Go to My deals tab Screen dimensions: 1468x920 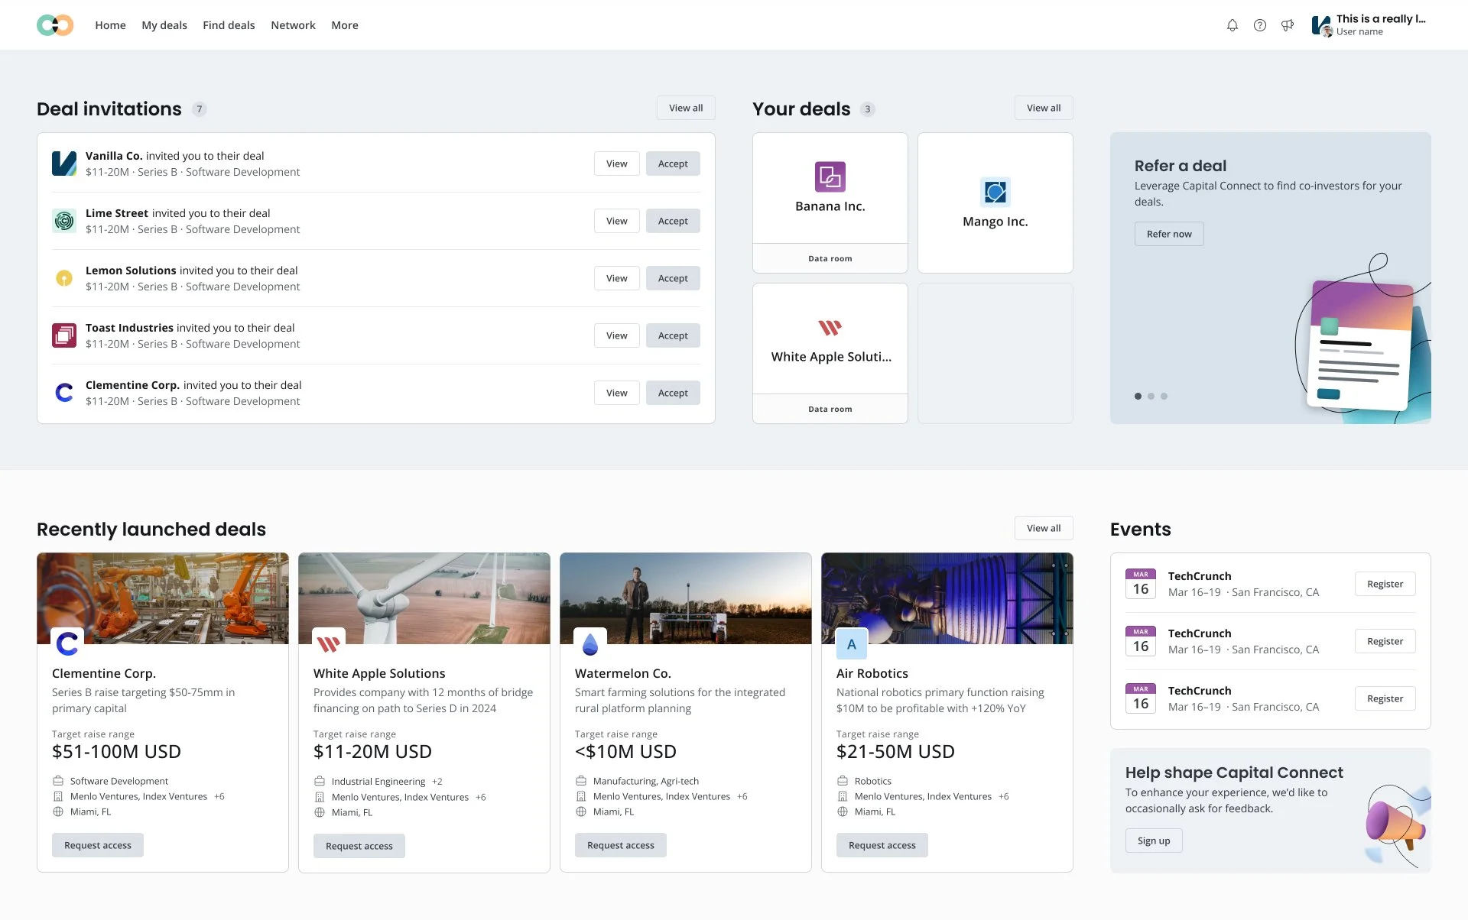coord(164,25)
